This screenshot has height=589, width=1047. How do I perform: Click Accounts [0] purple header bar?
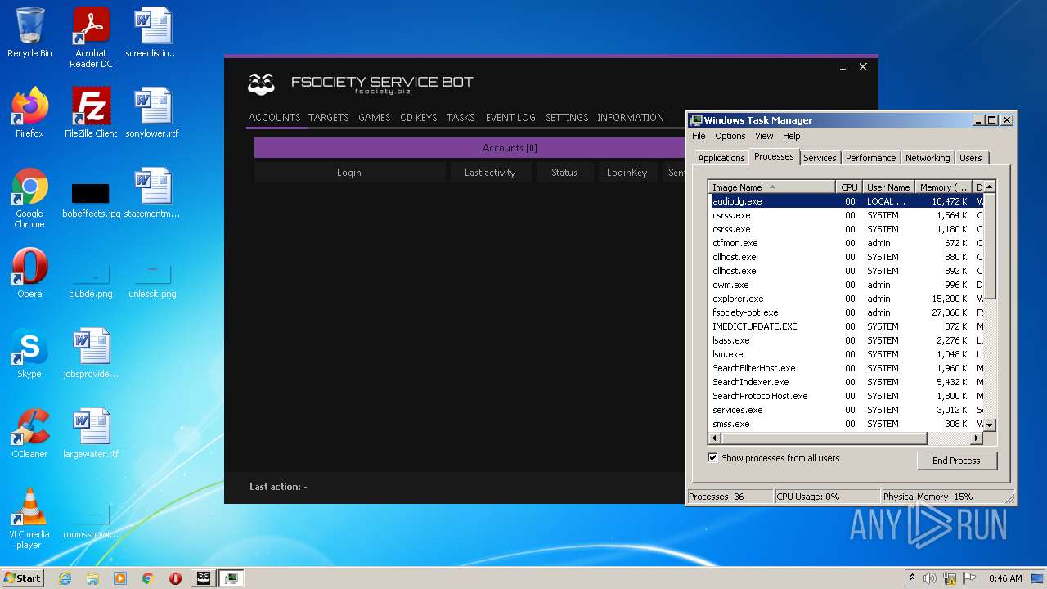pos(470,148)
